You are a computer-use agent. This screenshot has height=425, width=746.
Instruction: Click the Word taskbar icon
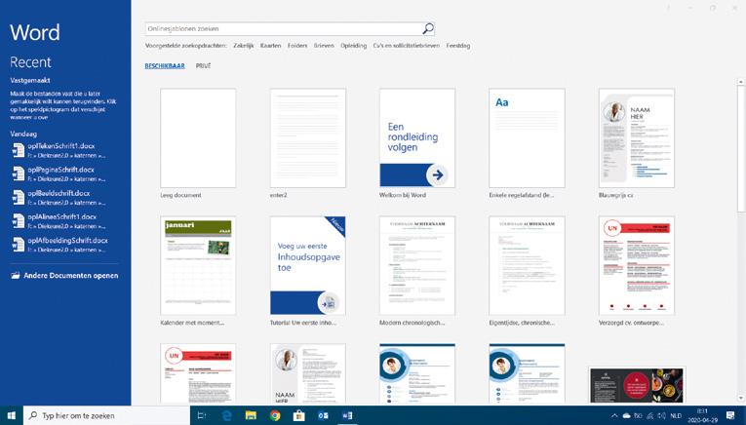(347, 415)
